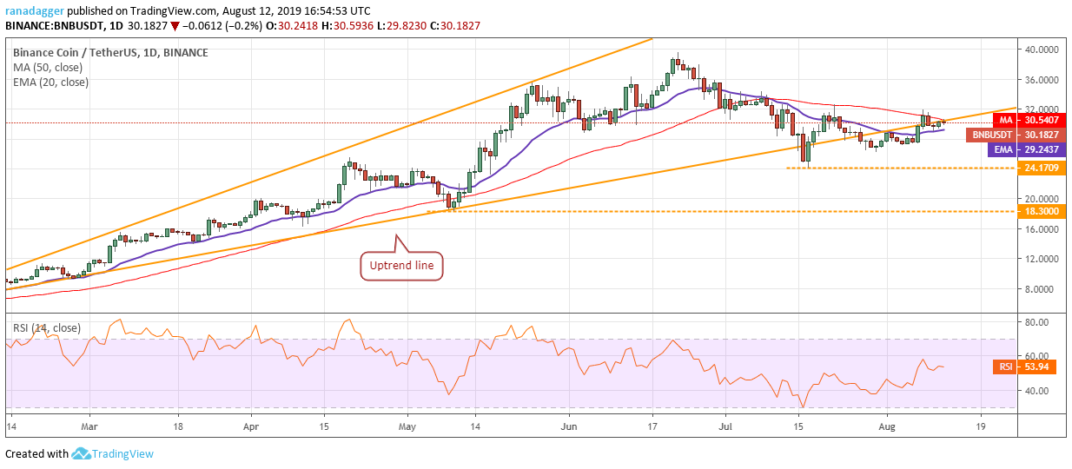Click the 60.00 RSI axis label
1072x469 pixels.
click(x=1035, y=356)
